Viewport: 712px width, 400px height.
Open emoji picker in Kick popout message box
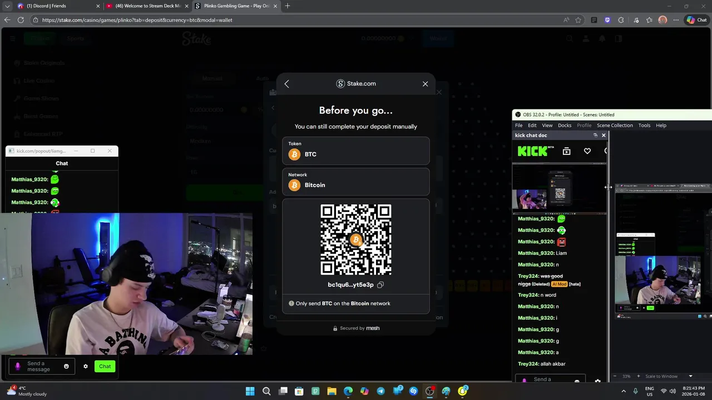tap(66, 366)
